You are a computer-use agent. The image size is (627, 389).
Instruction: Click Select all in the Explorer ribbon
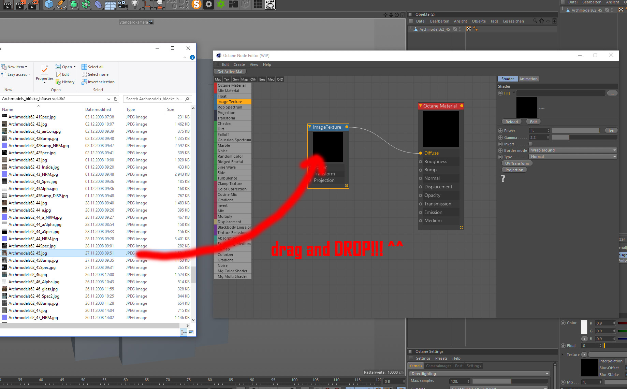92,67
